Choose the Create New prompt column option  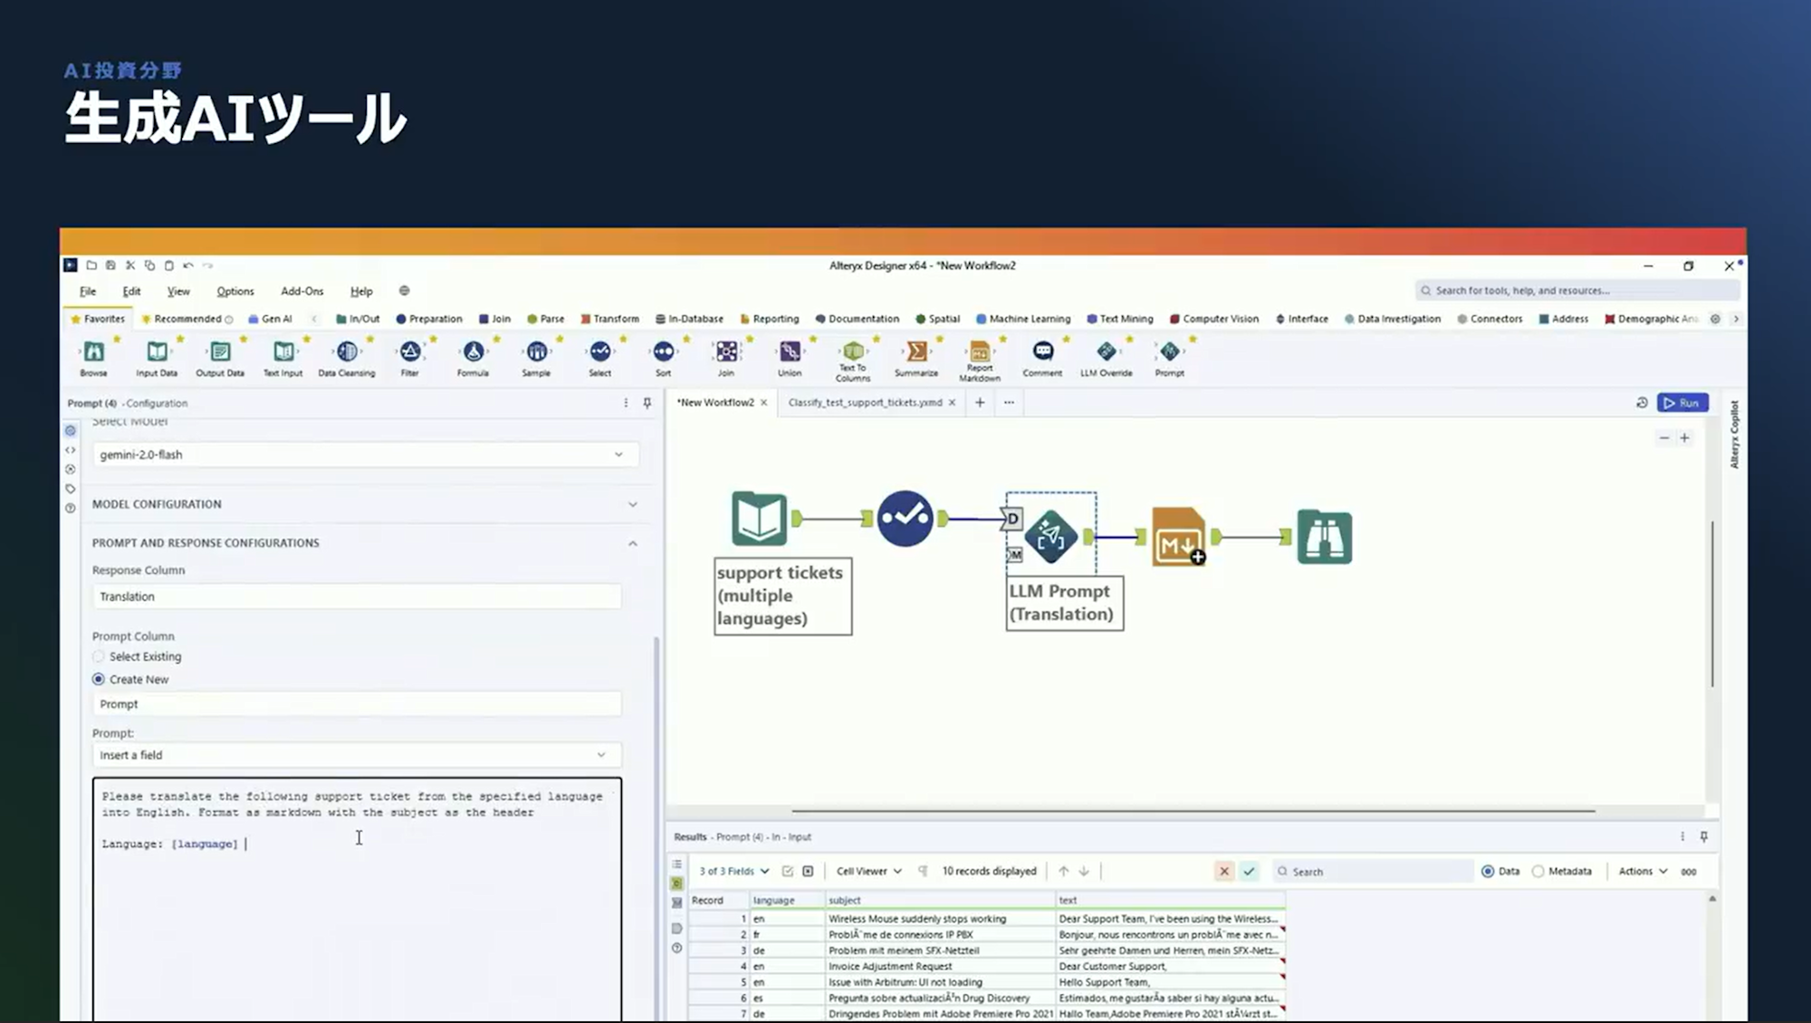coord(99,679)
